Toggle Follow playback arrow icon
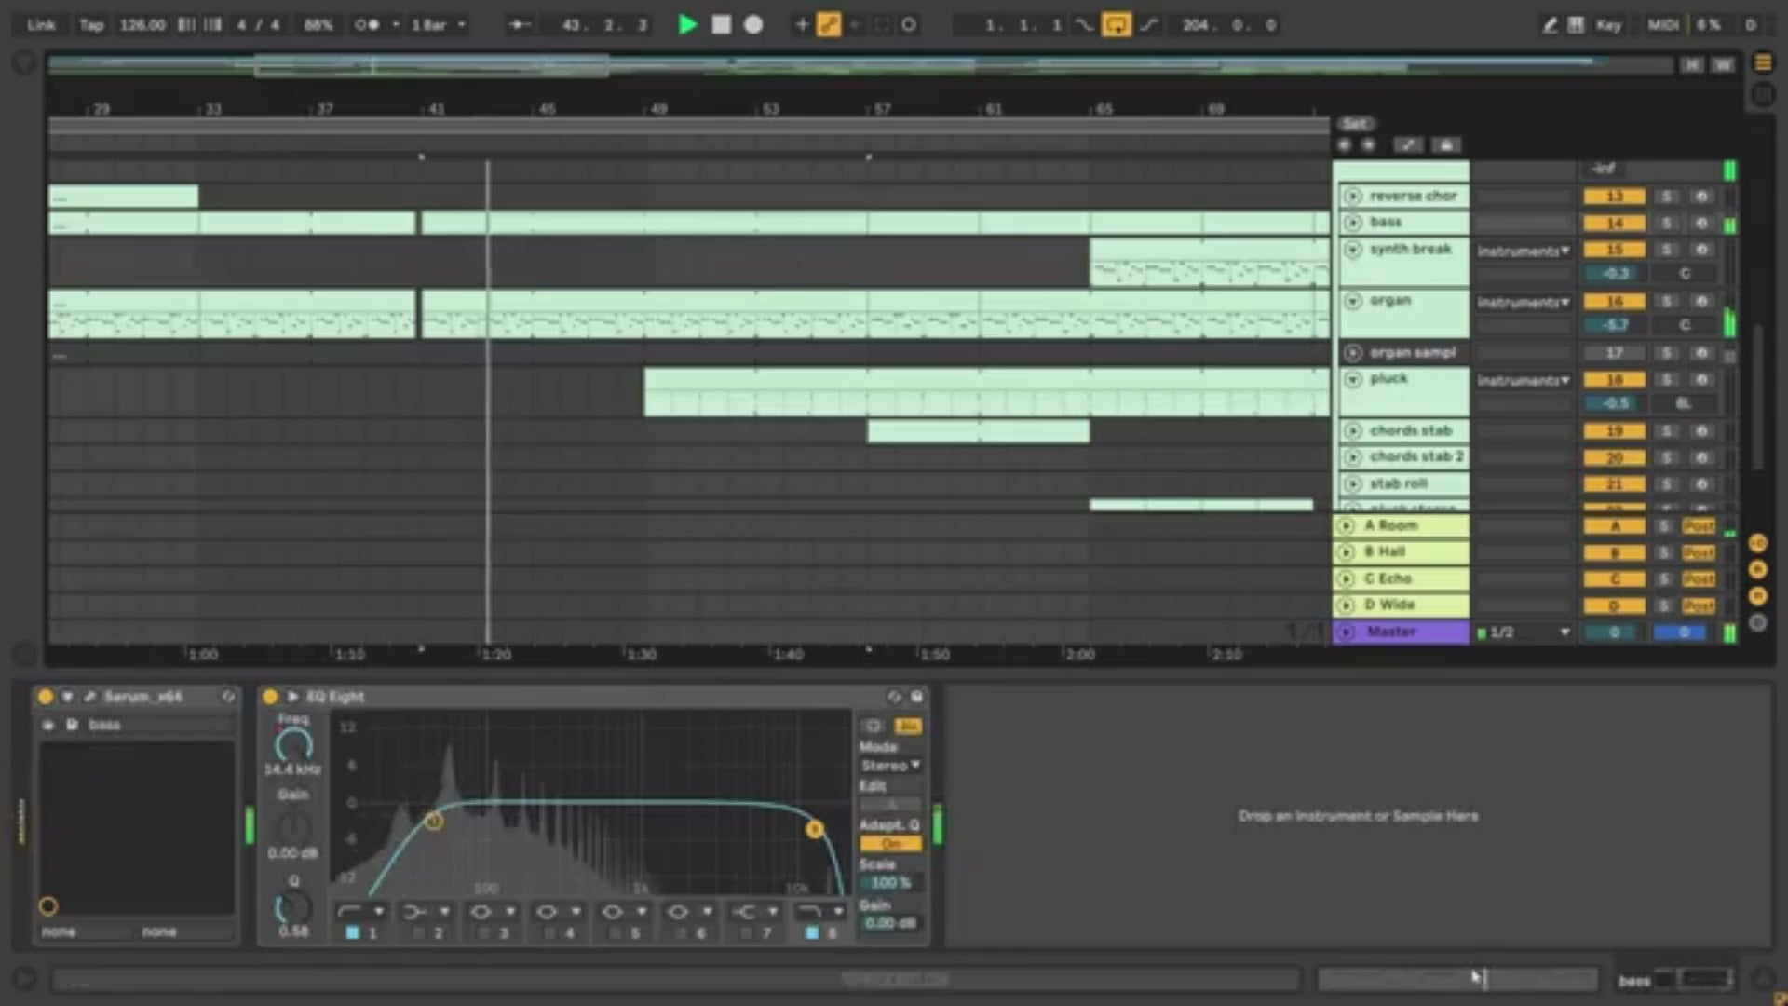This screenshot has height=1006, width=1788. 520,25
